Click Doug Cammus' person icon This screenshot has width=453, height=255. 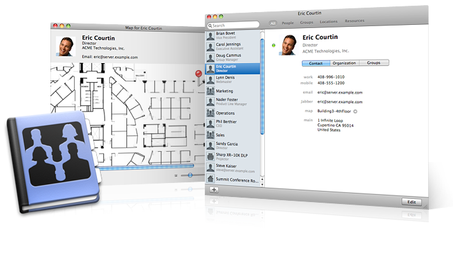click(x=211, y=57)
